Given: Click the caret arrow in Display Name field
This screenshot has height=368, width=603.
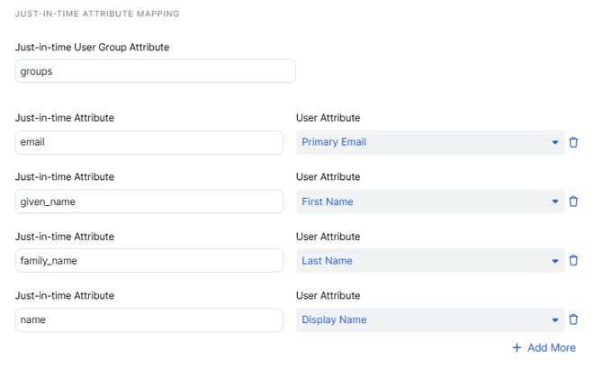Looking at the screenshot, I should pos(555,320).
